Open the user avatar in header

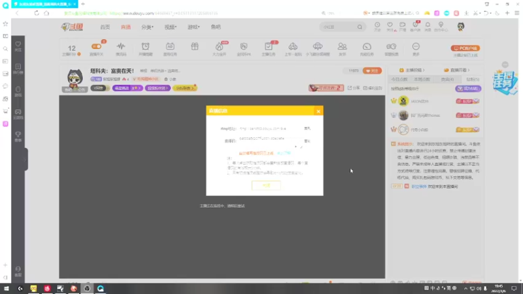[x=461, y=27]
